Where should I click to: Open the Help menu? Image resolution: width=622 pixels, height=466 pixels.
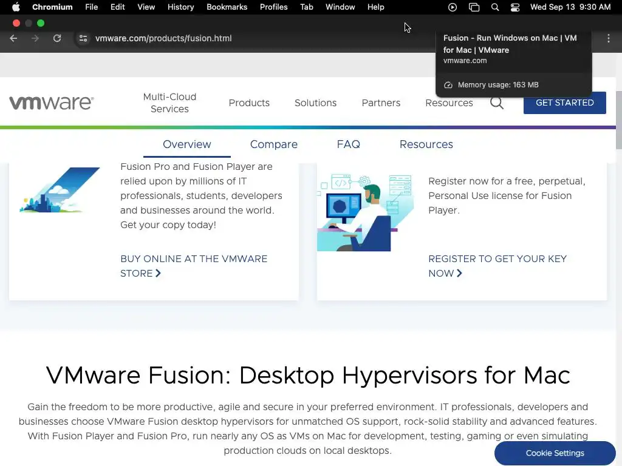(375, 7)
